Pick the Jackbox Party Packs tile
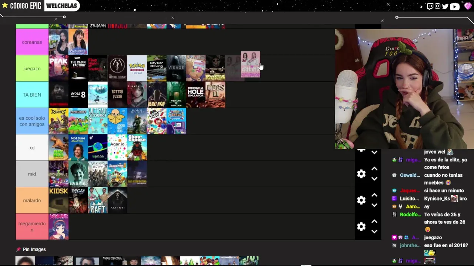474x266 pixels. [117, 121]
